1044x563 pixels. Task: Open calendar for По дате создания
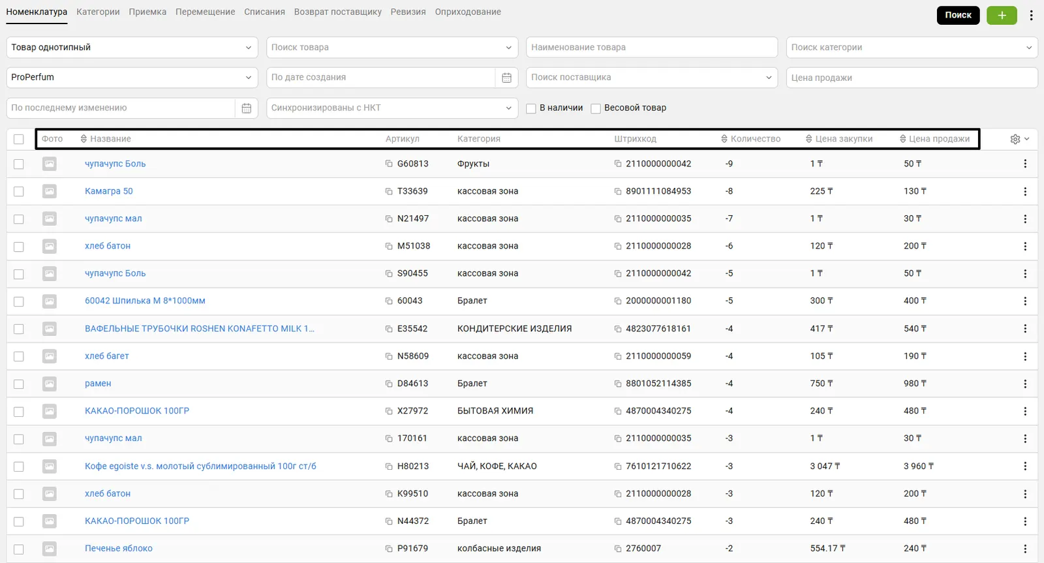(x=506, y=78)
